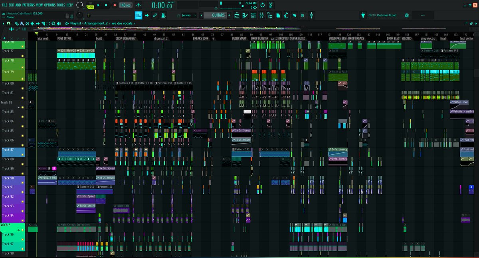Toggle typing keyboard to piano icon
The image size is (479, 258).
tap(139, 15)
